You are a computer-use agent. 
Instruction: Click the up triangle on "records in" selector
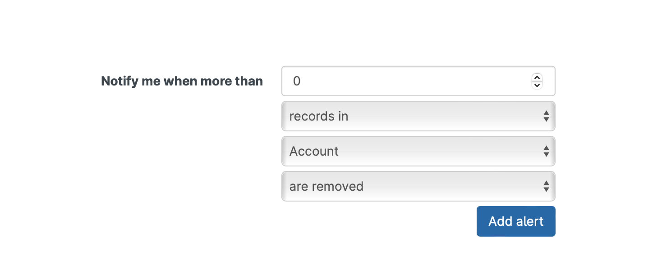point(546,112)
